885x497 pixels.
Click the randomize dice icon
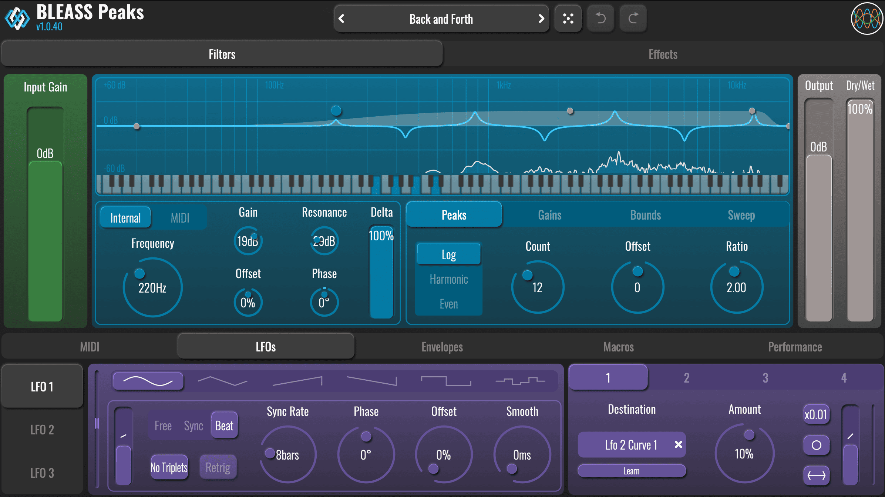[568, 19]
